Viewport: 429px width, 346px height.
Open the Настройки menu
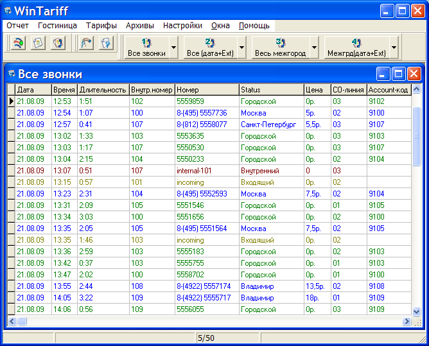pyautogui.click(x=182, y=26)
